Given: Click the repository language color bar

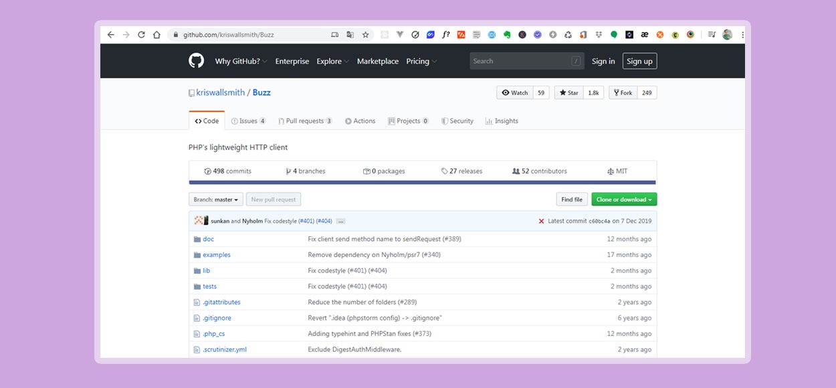Looking at the screenshot, I should (x=423, y=182).
